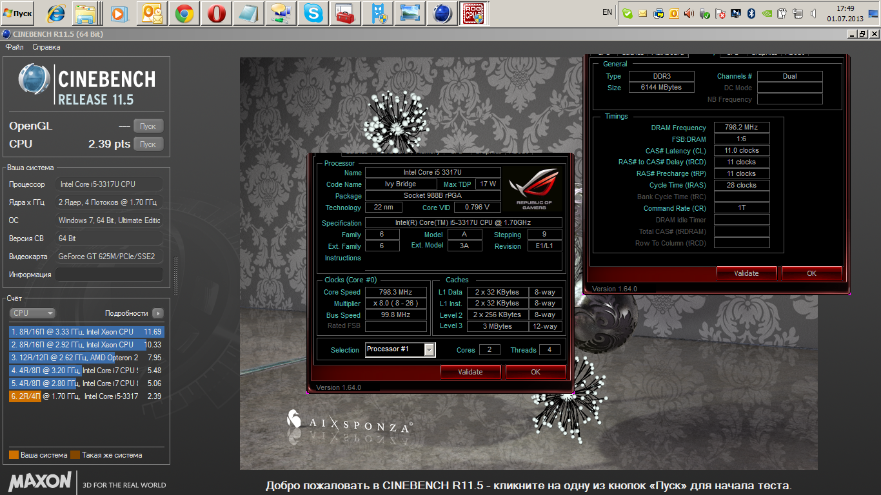881x495 pixels.
Task: Click Validate in the CPU-Z processor window
Action: pos(470,372)
